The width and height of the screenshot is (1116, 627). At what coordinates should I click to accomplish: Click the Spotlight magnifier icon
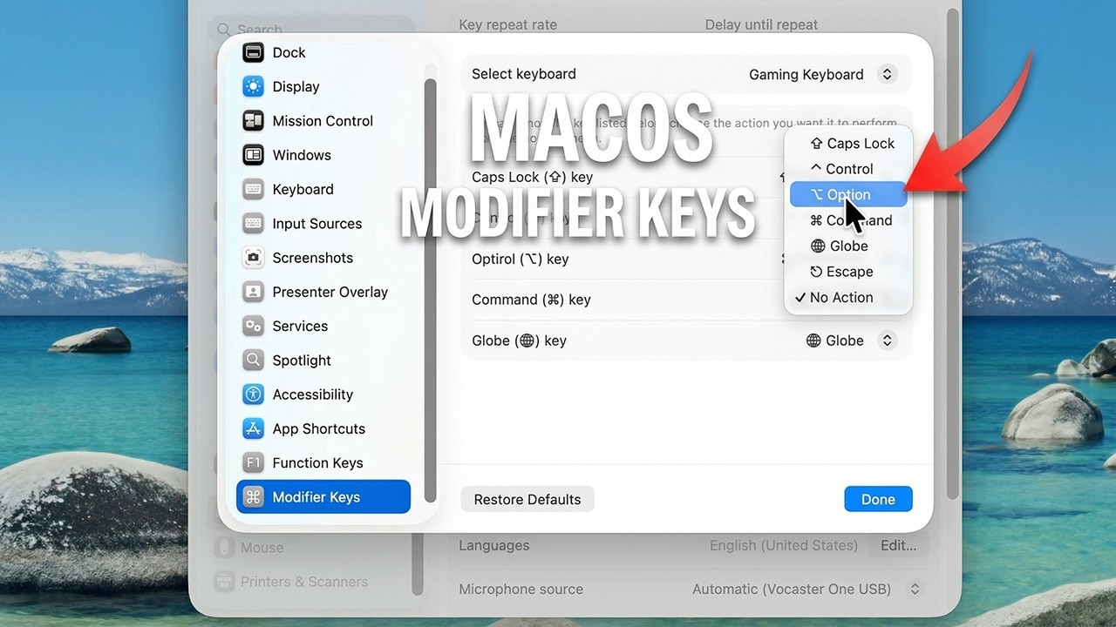tap(253, 361)
